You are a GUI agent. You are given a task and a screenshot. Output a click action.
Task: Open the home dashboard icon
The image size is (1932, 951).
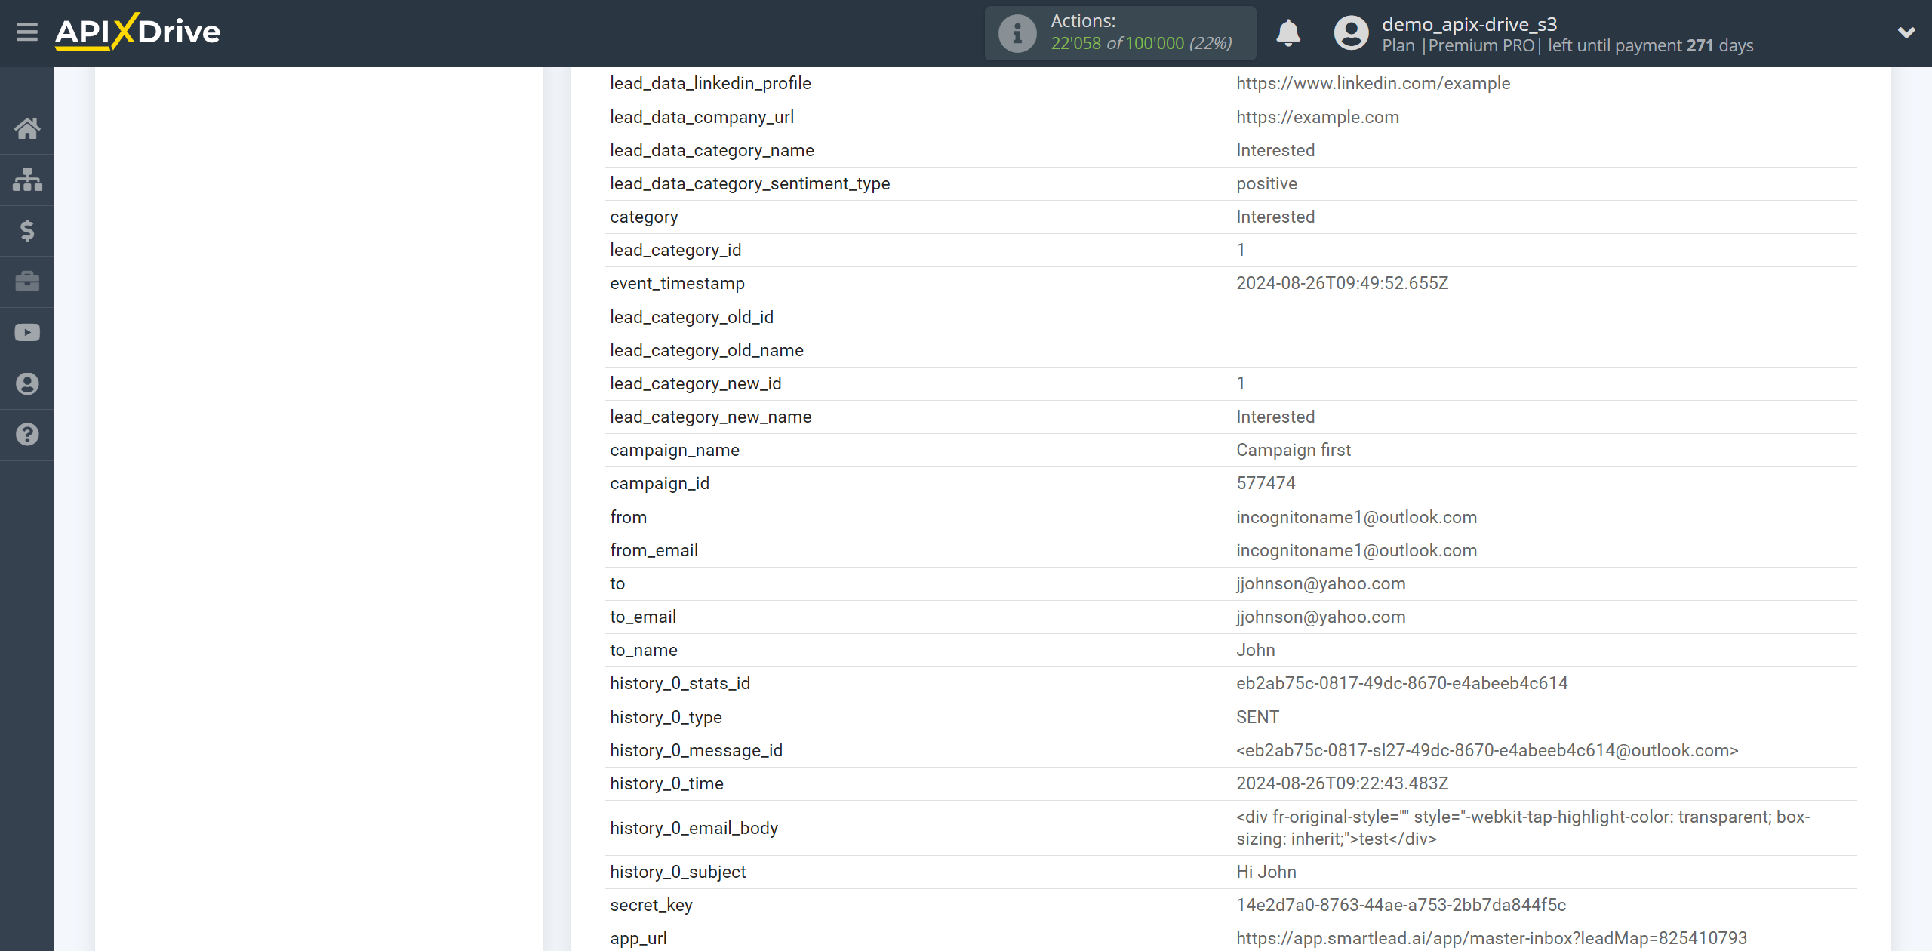(x=27, y=128)
